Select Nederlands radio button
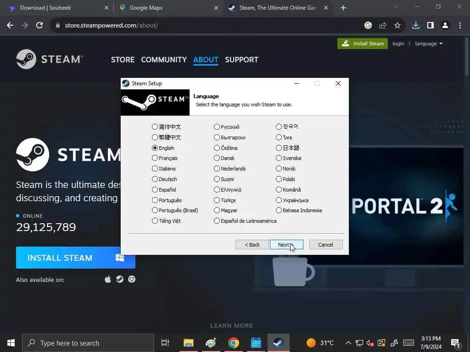Screen dimensions: 470x352 pyautogui.click(x=217, y=169)
